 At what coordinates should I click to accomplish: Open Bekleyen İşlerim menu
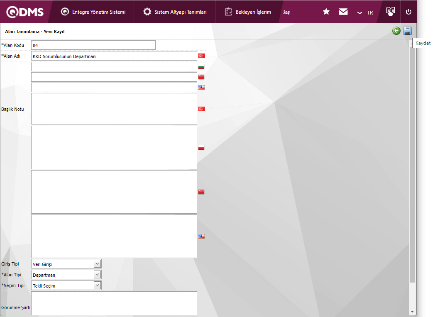[x=248, y=12]
